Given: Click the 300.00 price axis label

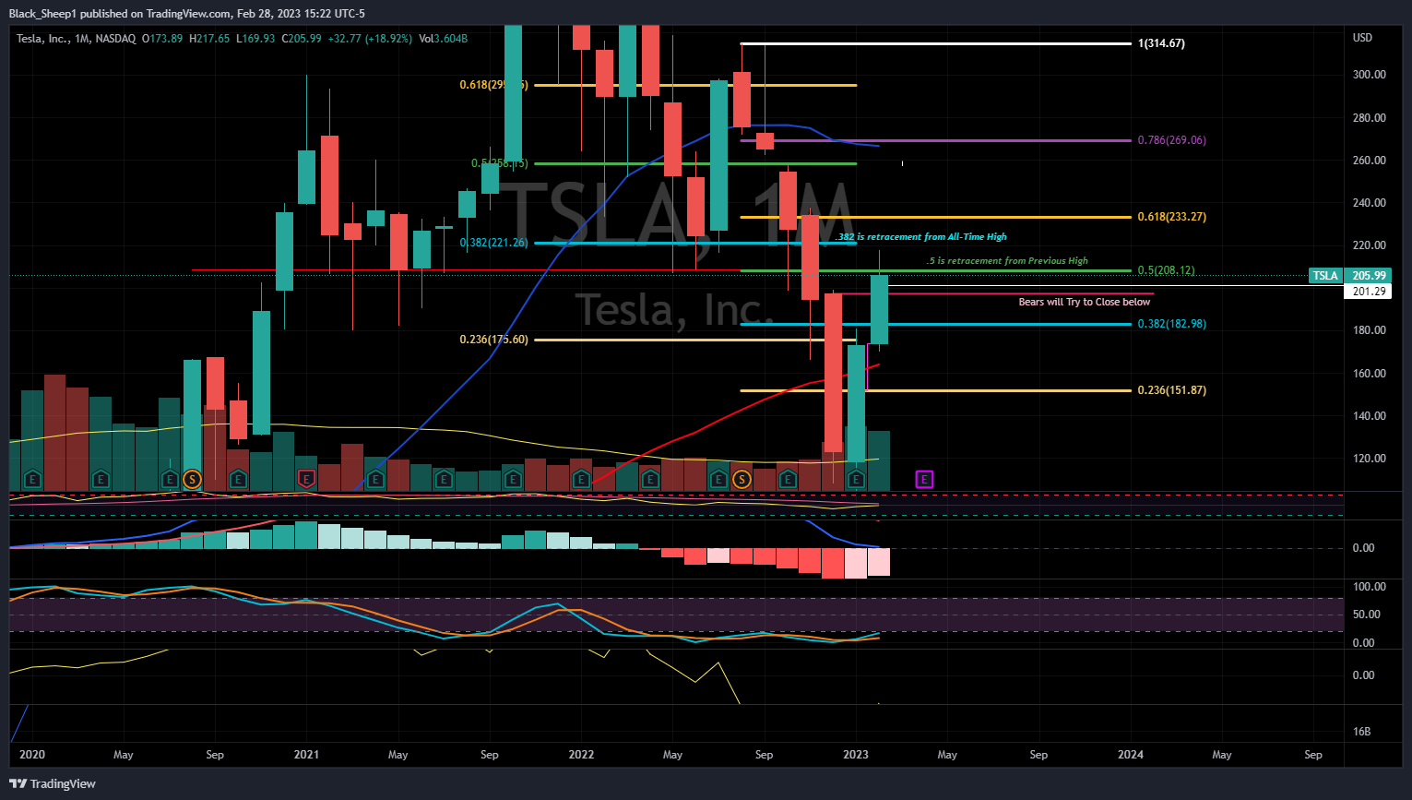Looking at the screenshot, I should coord(1369,75).
